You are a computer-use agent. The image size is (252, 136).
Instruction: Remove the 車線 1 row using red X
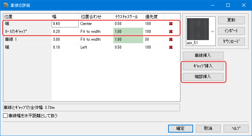171,39
